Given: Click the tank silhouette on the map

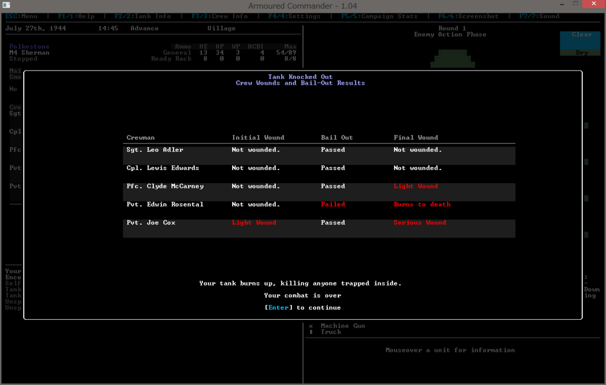Looking at the screenshot, I should point(453,59).
